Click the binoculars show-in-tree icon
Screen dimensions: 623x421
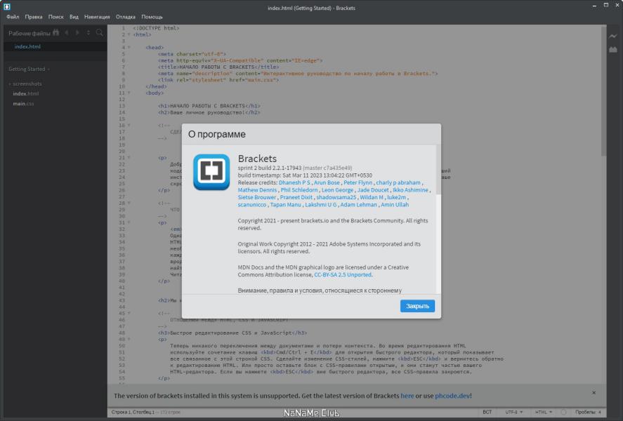click(56, 33)
